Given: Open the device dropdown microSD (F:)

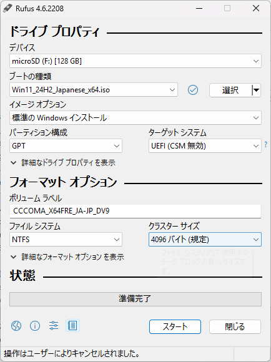Looking at the screenshot, I should pyautogui.click(x=135, y=61).
